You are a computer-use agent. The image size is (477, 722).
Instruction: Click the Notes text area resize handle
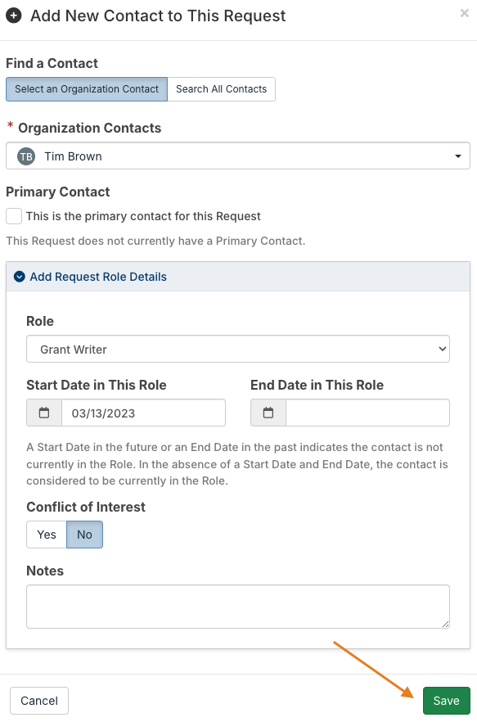coord(445,624)
